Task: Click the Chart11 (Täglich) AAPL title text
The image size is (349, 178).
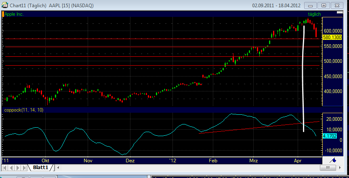Action: point(51,5)
